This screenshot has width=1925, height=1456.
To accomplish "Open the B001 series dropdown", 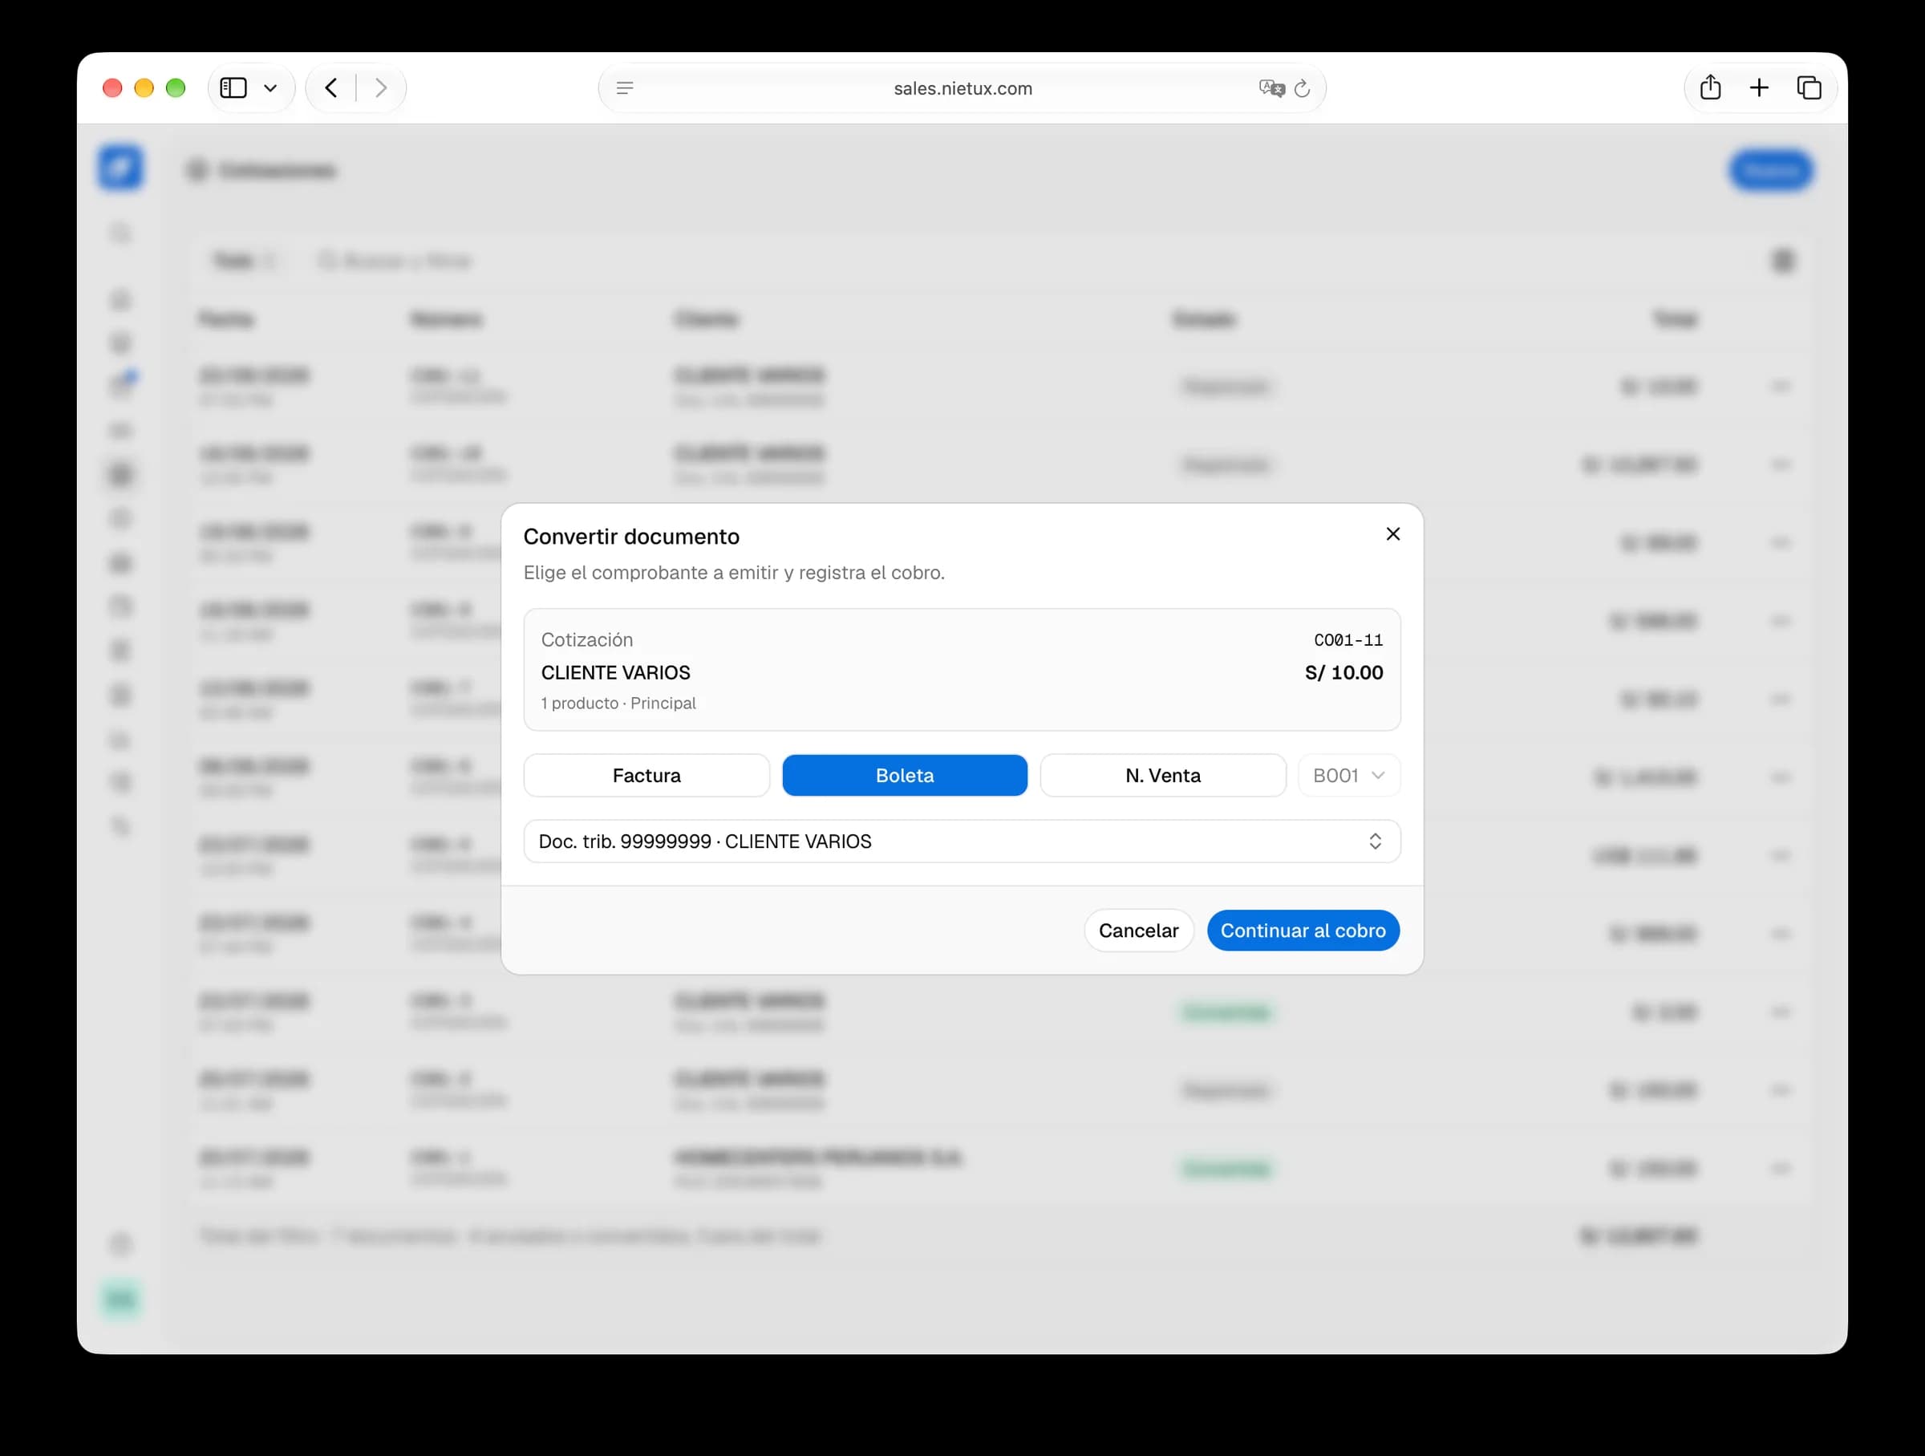I will click(x=1349, y=776).
